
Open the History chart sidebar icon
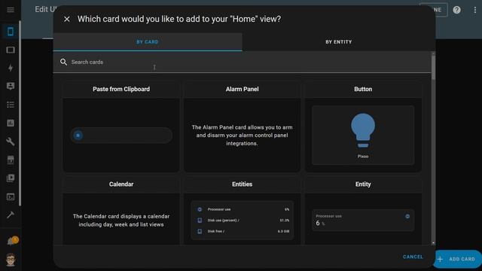[11, 123]
